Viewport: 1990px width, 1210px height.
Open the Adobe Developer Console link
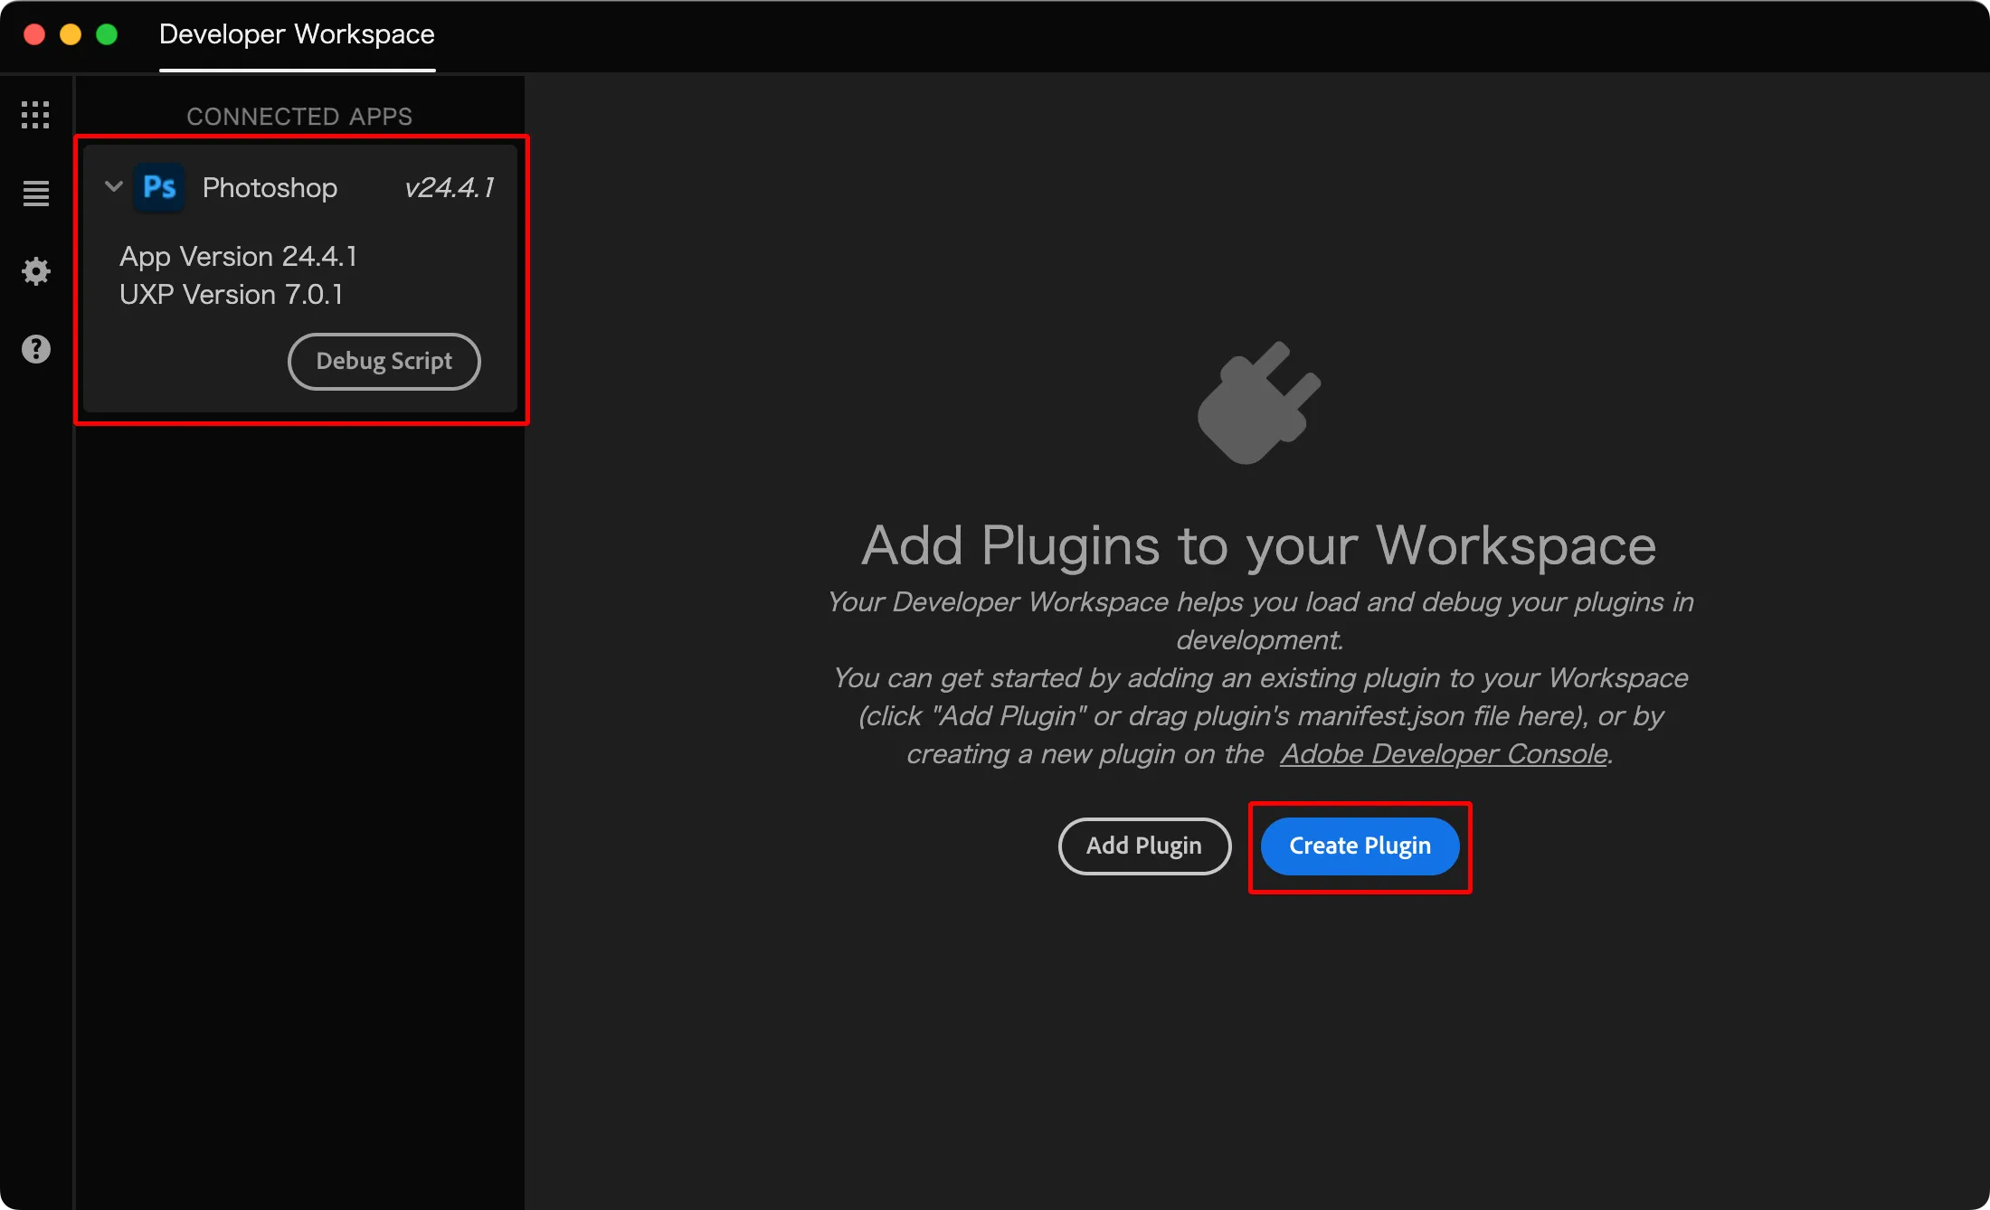tap(1444, 753)
